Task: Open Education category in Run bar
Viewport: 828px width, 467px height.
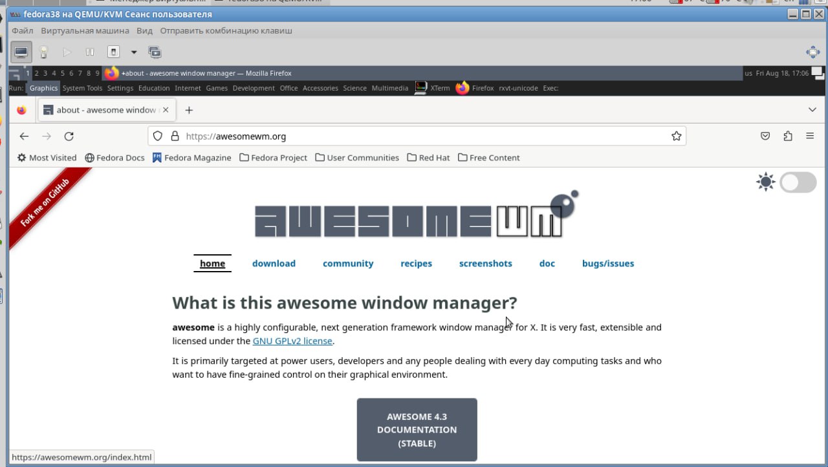Action: click(154, 88)
